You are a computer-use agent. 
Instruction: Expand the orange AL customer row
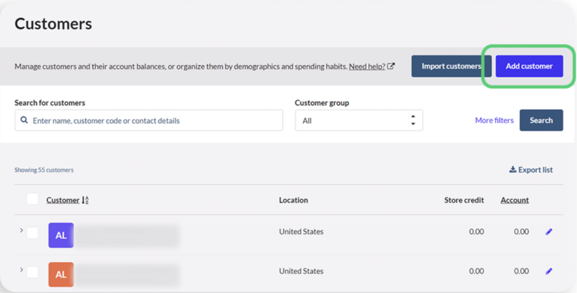coord(21,270)
